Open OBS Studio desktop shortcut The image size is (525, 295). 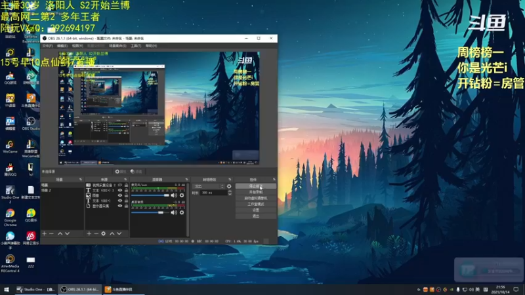pos(31,123)
